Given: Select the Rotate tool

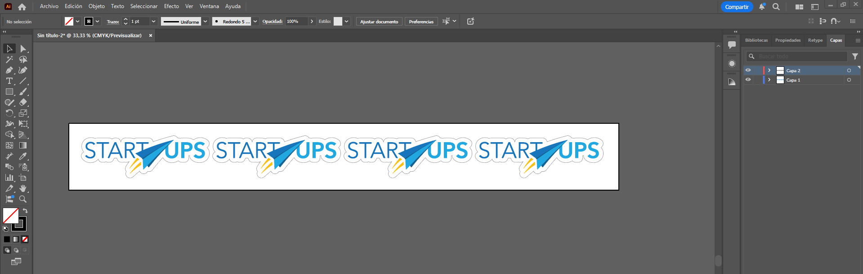Looking at the screenshot, I should point(9,113).
